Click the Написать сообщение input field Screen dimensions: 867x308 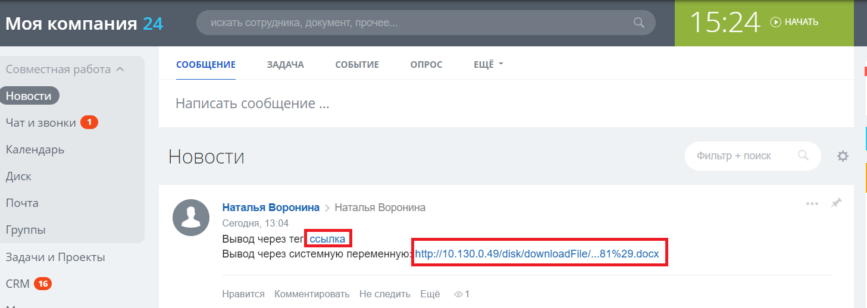click(x=417, y=104)
